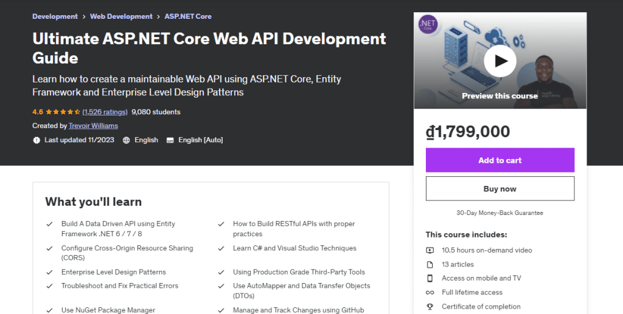Open the 1,526 ratings link
623x314 pixels.
105,112
